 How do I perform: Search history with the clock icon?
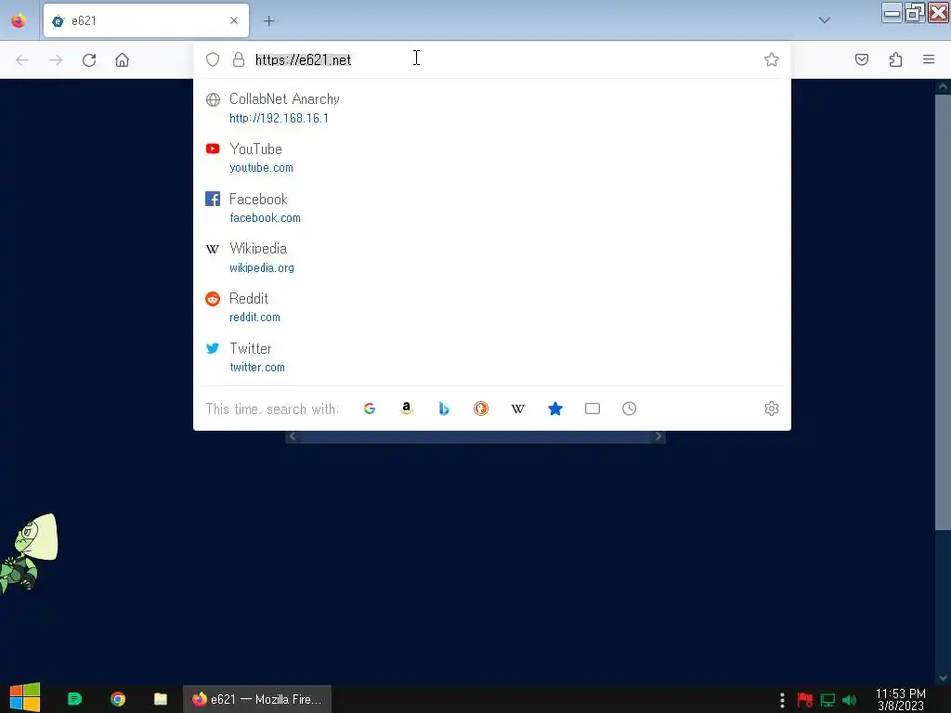pyautogui.click(x=629, y=408)
